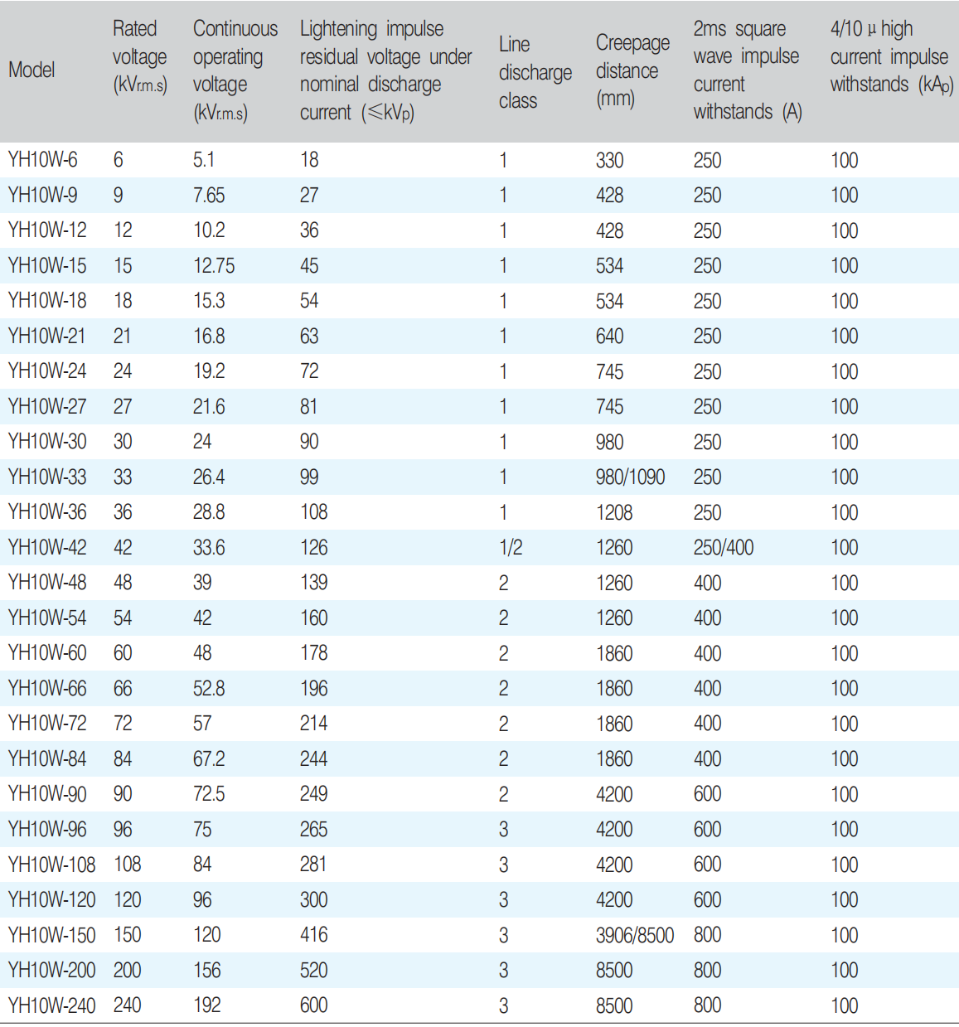
Task: Select model cell YH10W-24
Action: [x=47, y=371]
